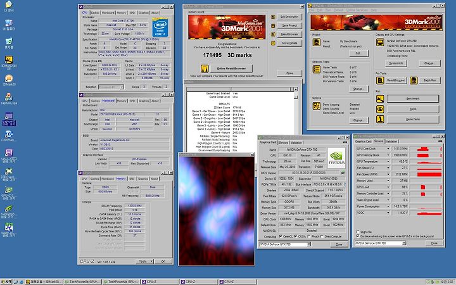The image size is (456, 285).
Task: Enable the Log to file checkbox
Action: pos(358,232)
